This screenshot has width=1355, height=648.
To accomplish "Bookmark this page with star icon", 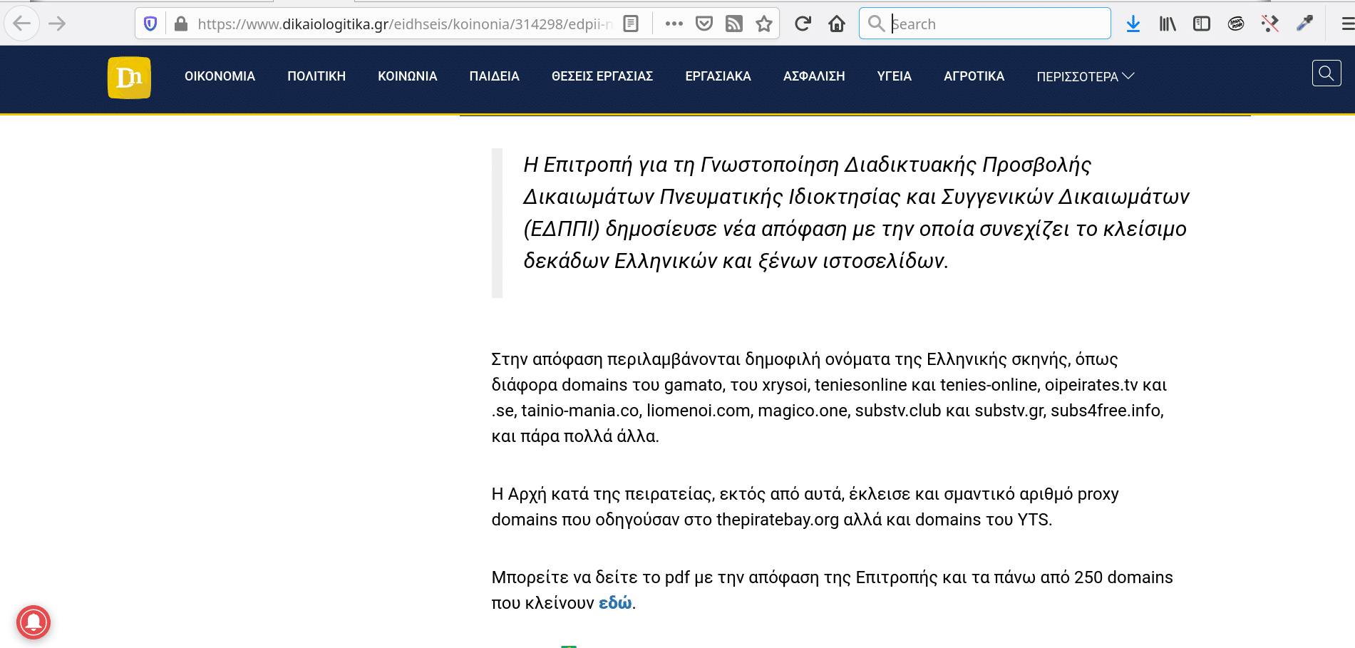I will point(764,24).
